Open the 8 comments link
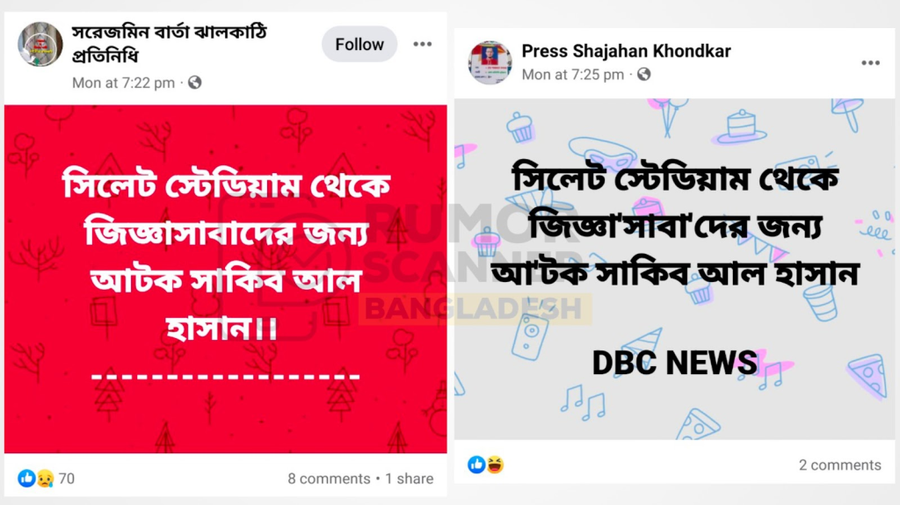The image size is (900, 505). pos(329,479)
